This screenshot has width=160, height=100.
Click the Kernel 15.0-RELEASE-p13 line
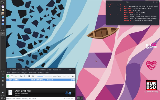[138, 8]
